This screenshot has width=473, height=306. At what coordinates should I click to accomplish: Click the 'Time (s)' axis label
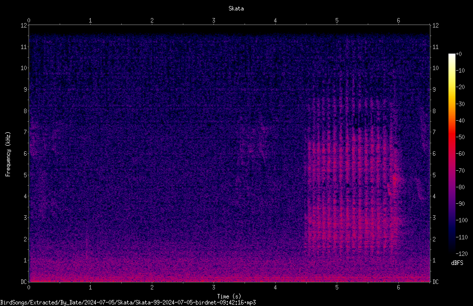point(229,296)
